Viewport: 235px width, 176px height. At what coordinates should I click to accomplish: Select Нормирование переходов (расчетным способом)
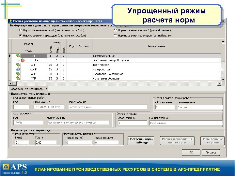21,36
